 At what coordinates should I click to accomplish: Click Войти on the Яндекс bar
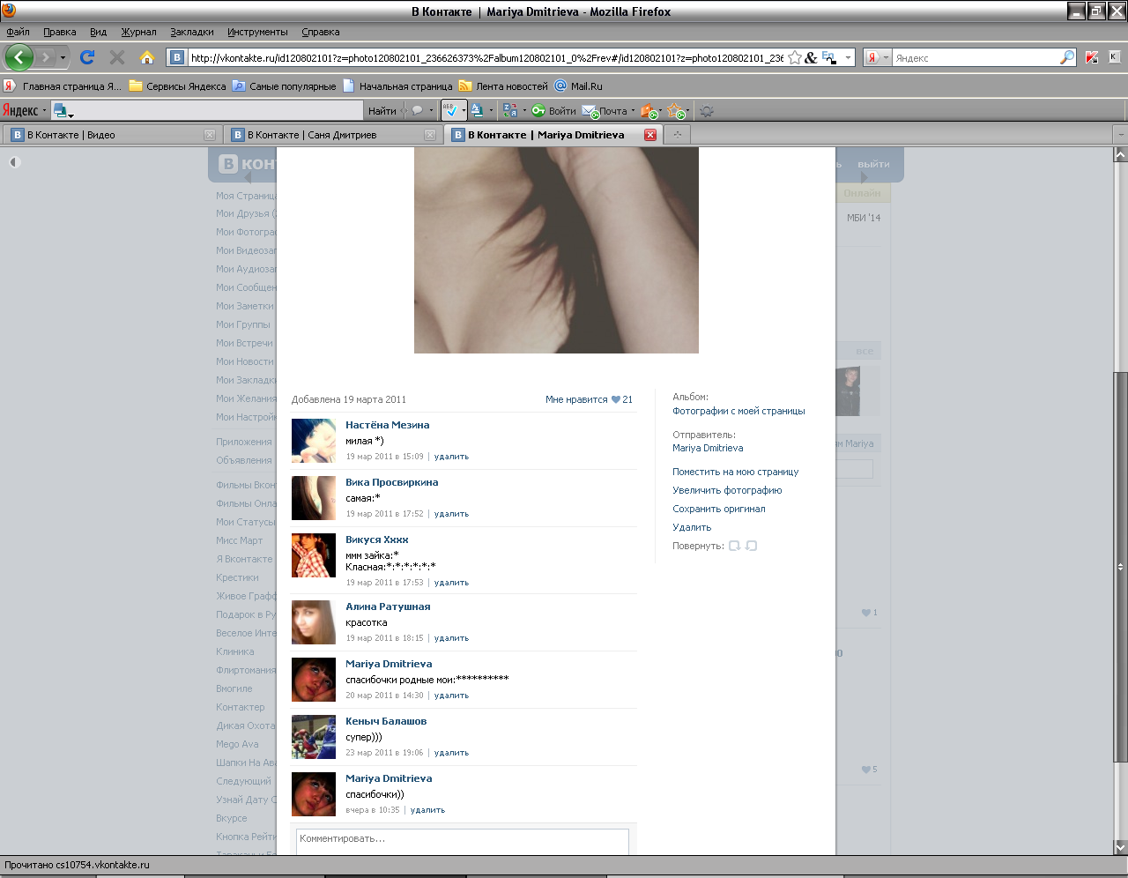pos(553,110)
